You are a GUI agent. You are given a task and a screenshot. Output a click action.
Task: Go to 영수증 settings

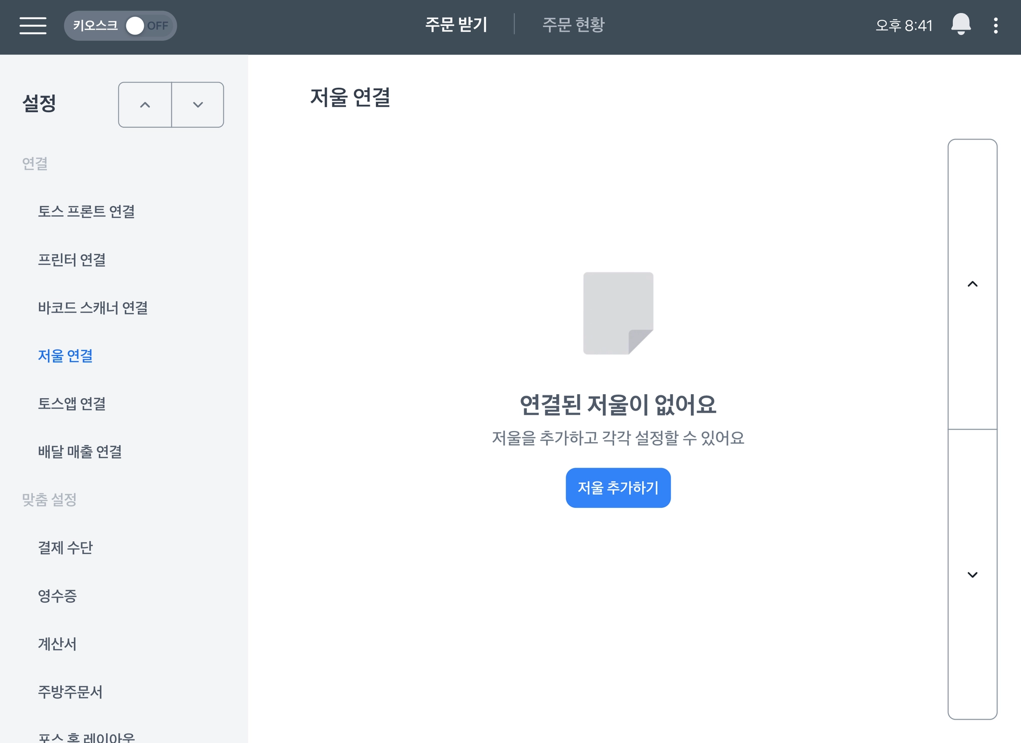pos(57,595)
